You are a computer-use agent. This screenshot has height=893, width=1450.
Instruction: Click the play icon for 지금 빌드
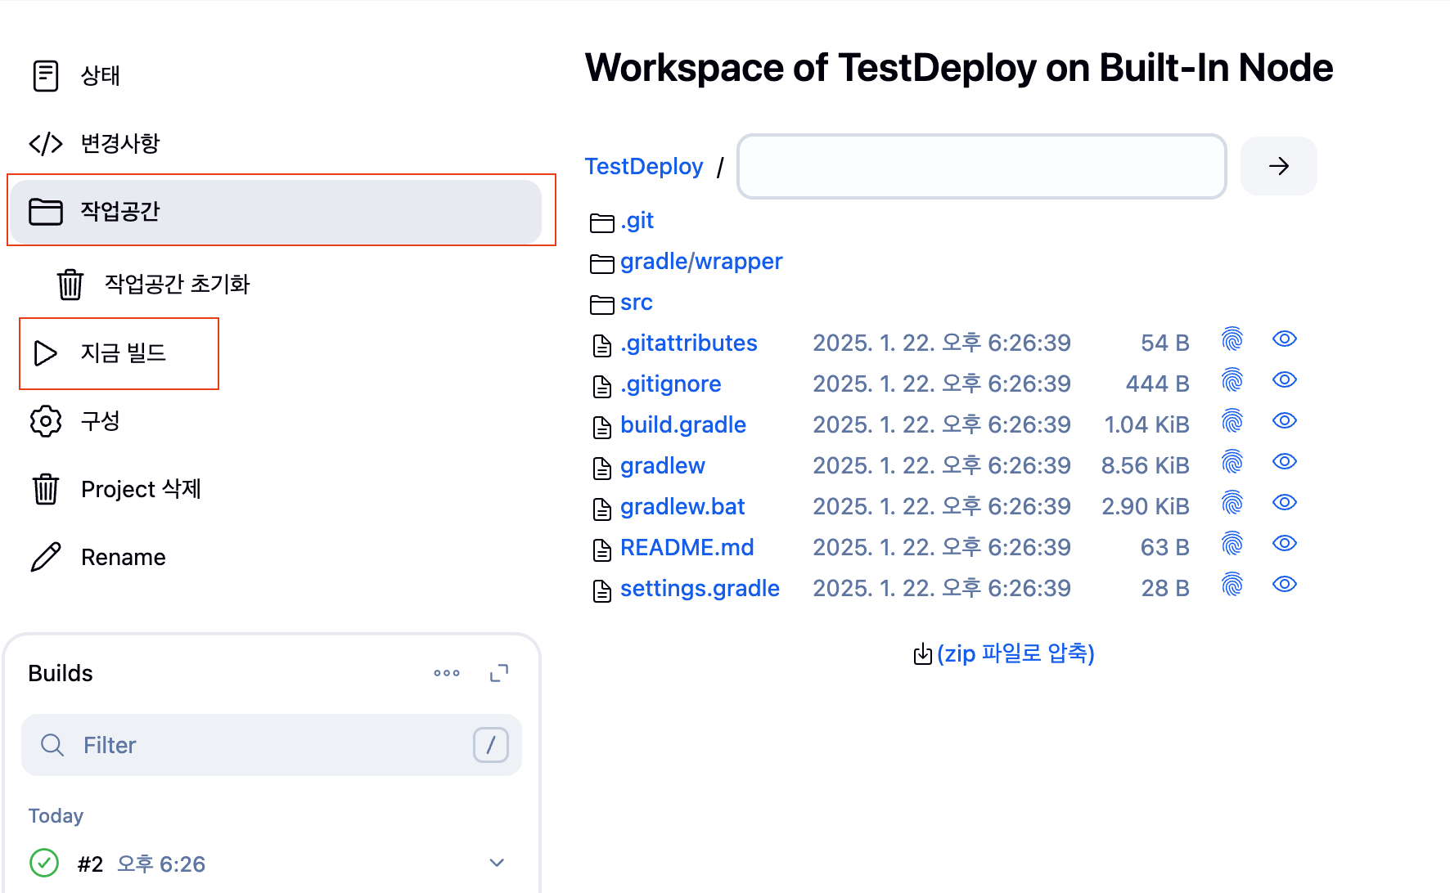pos(46,353)
